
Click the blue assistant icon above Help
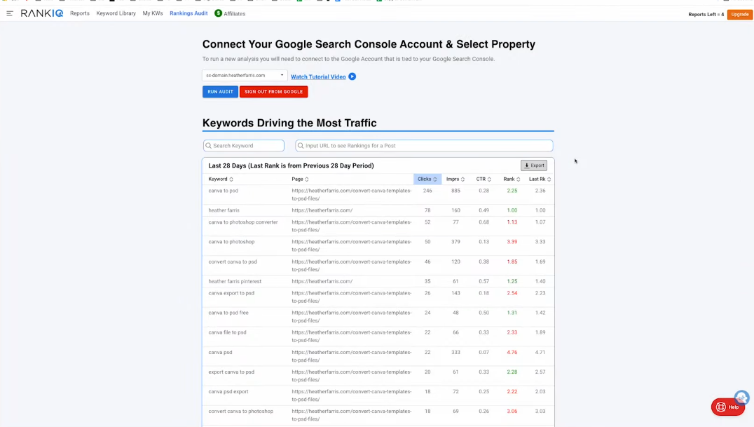741,398
